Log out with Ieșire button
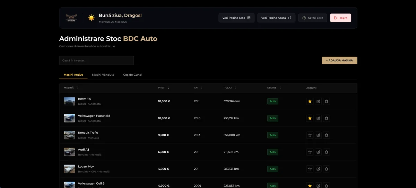The image size is (416, 188). pyautogui.click(x=340, y=18)
